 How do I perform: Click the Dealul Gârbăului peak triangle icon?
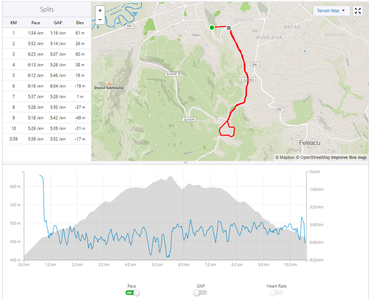(109, 83)
